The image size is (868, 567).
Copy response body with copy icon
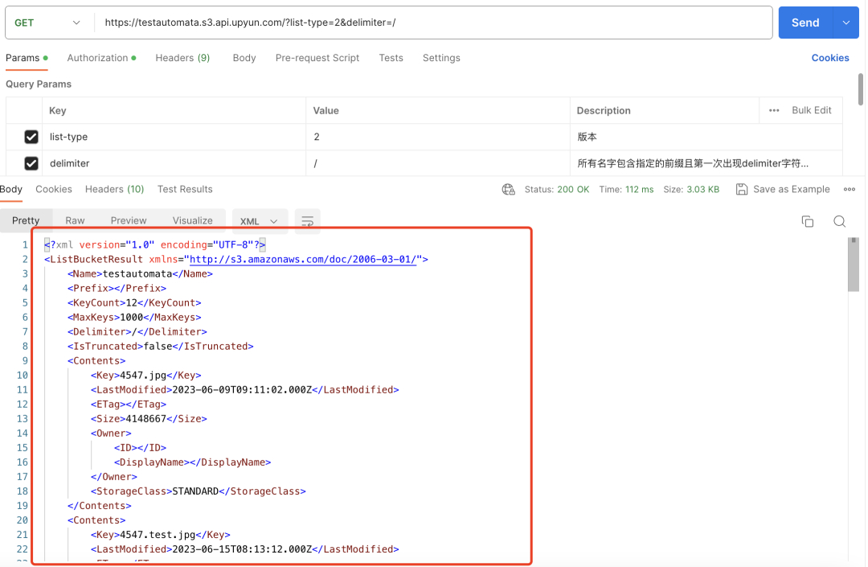pyautogui.click(x=807, y=221)
